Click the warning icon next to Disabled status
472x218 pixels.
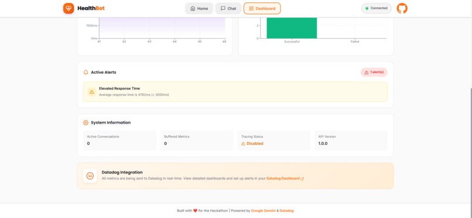click(x=243, y=144)
